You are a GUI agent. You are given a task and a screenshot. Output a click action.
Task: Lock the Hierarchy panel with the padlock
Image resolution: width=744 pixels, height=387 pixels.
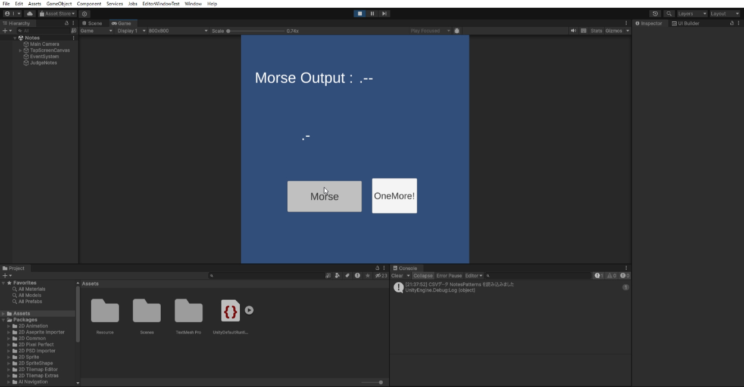67,23
